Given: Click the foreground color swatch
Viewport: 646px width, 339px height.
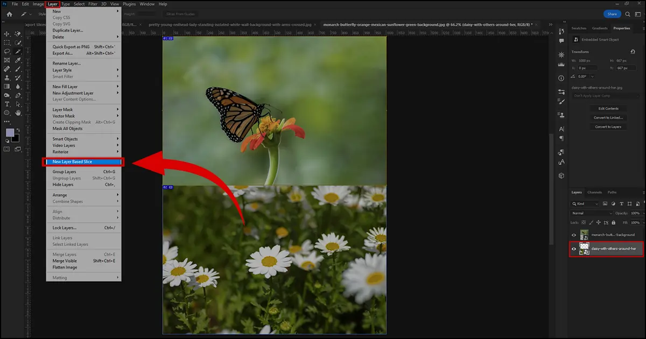Looking at the screenshot, I should [9, 133].
